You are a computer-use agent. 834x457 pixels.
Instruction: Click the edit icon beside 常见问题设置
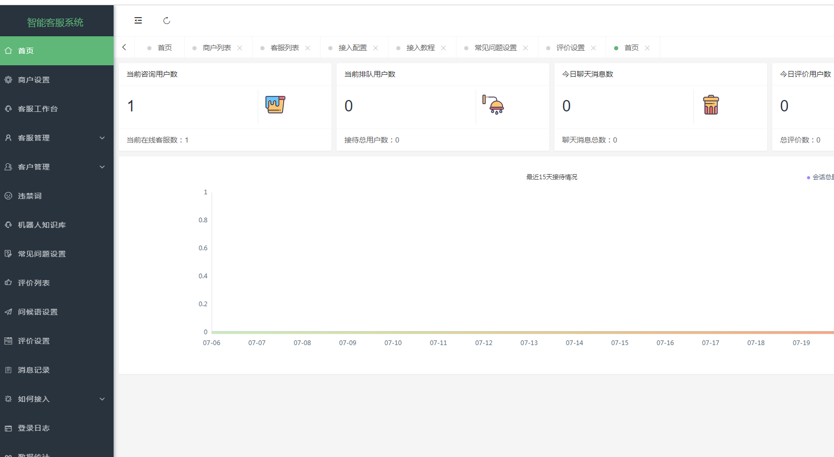pyautogui.click(x=8, y=254)
